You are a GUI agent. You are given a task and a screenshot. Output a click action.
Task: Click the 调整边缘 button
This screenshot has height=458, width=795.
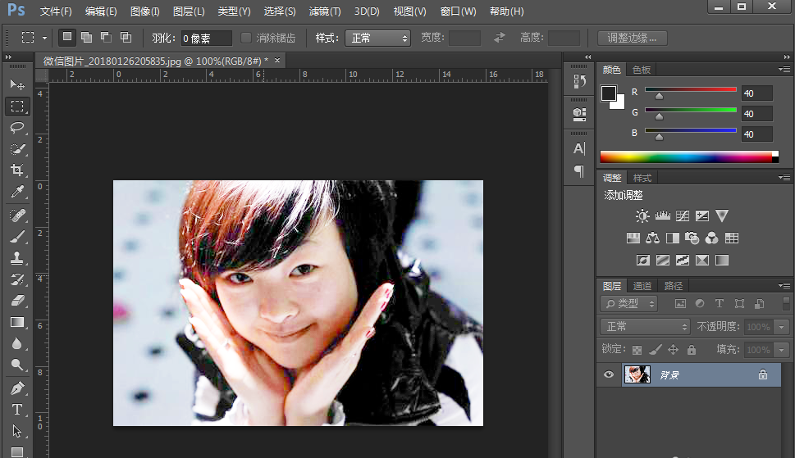coord(632,38)
